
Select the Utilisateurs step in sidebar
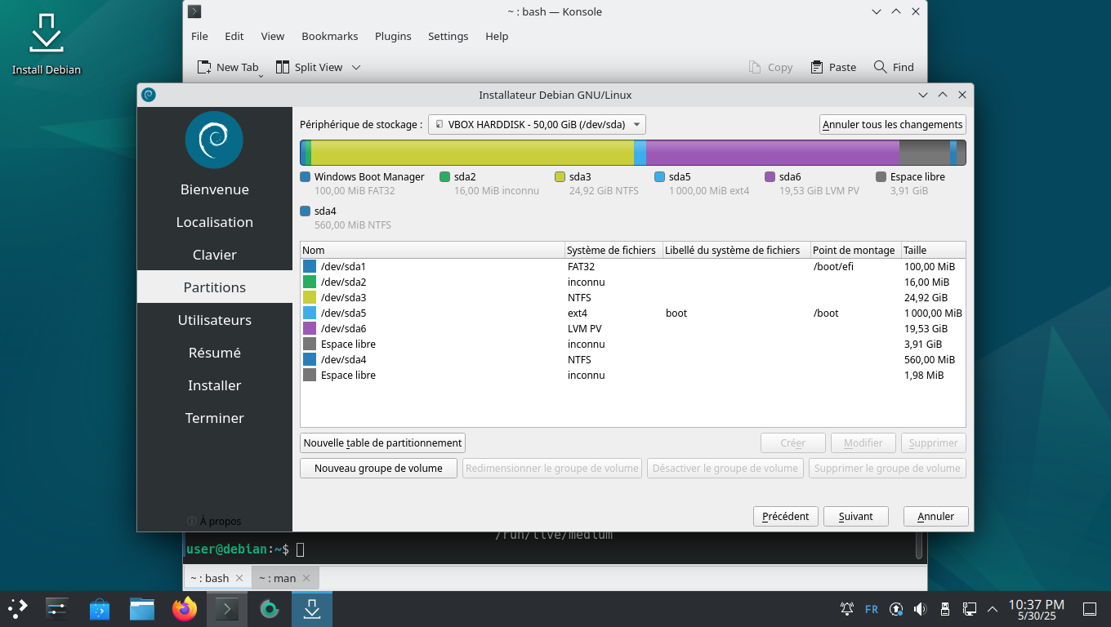(214, 320)
